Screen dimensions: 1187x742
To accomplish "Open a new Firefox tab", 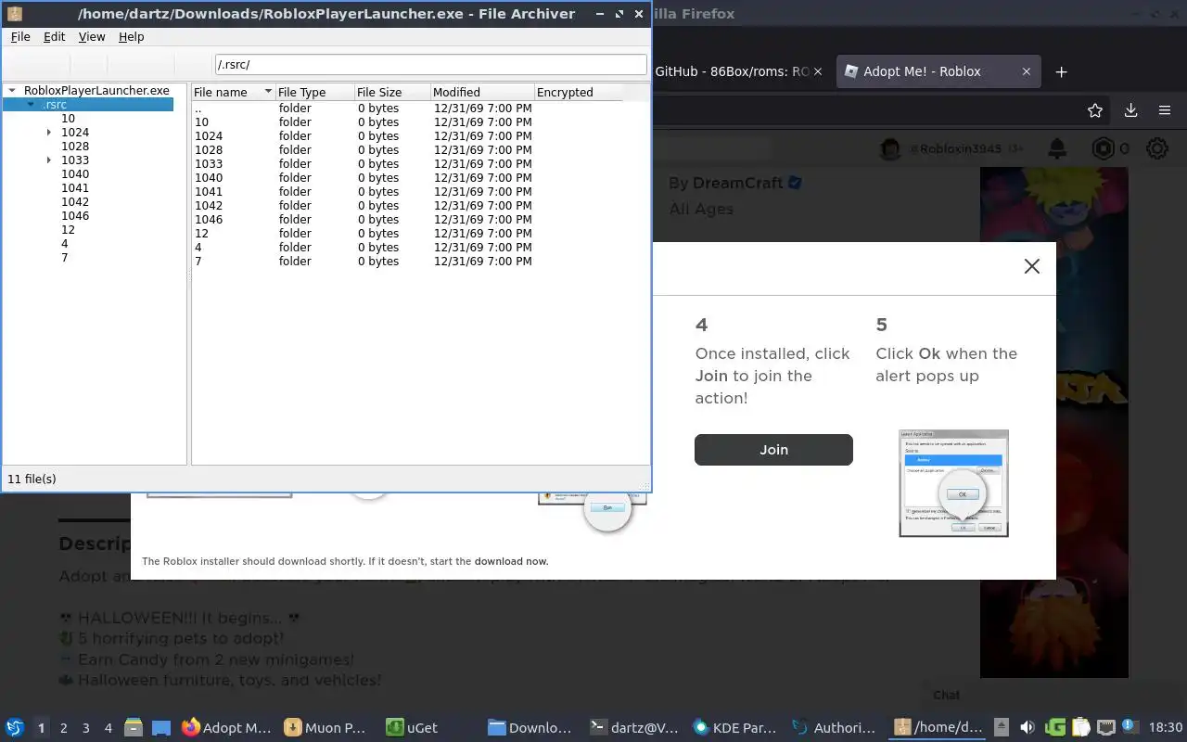I will (1062, 71).
